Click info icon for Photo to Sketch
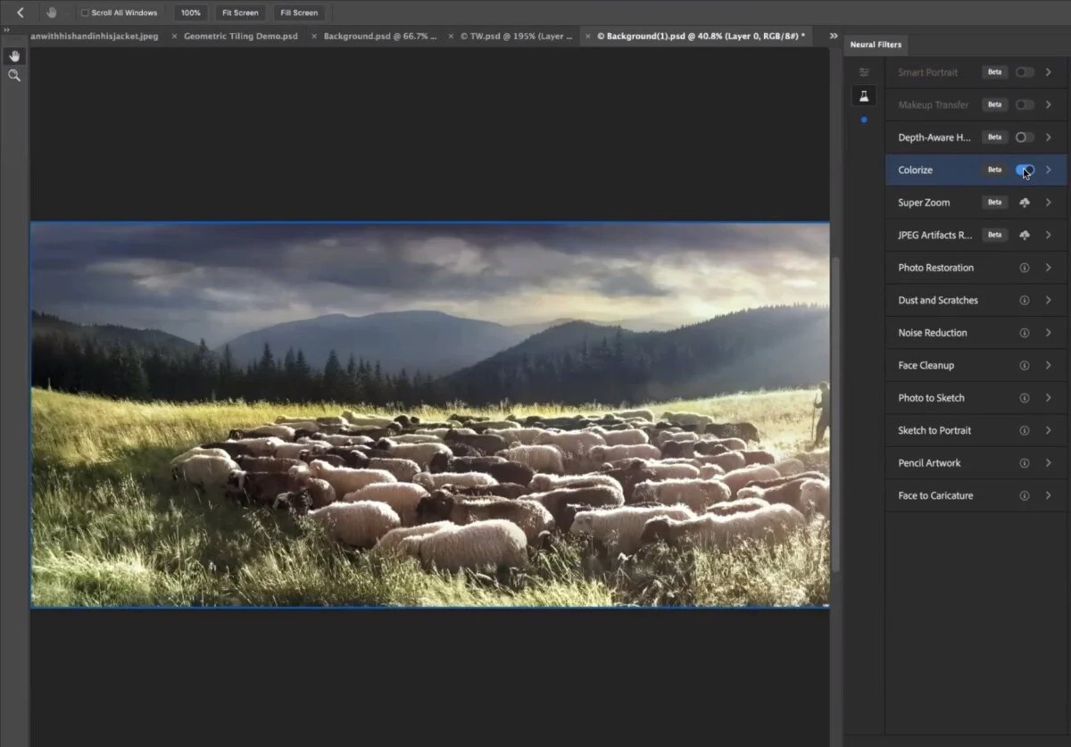Viewport: 1071px width, 747px height. pyautogui.click(x=1025, y=398)
